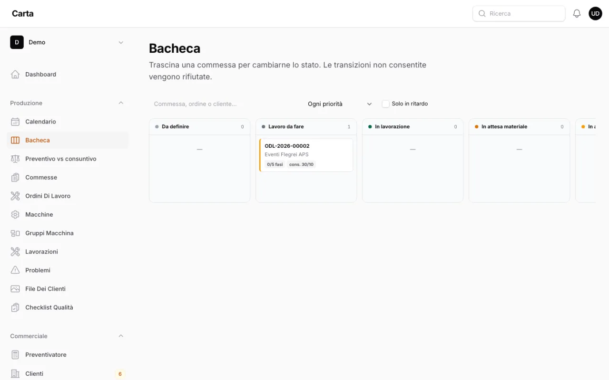Click the Calendario calendar icon

[x=15, y=122]
